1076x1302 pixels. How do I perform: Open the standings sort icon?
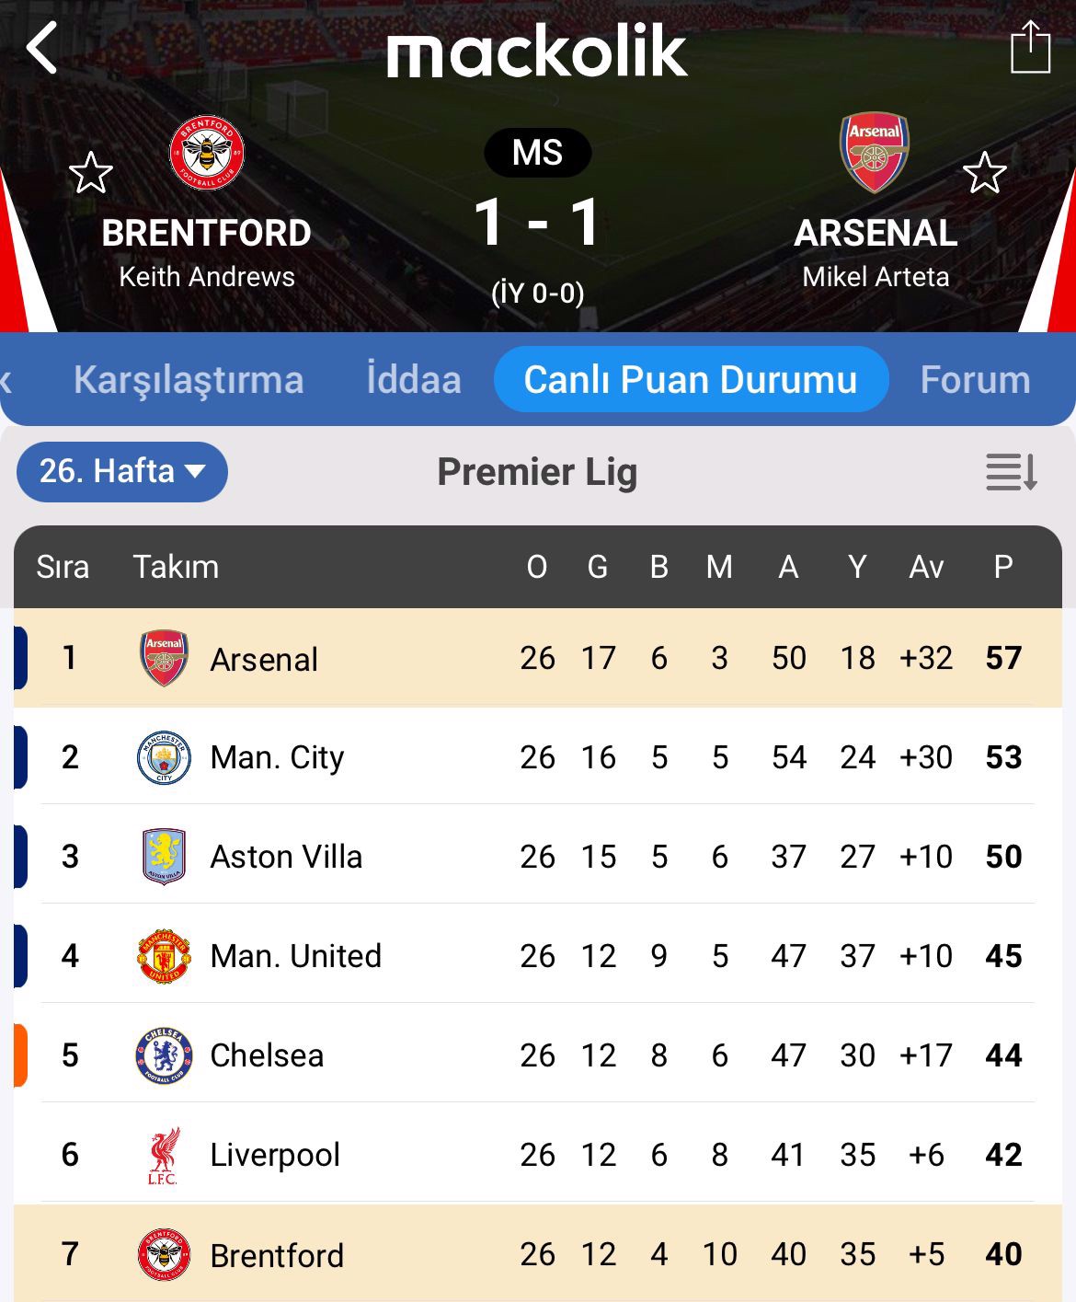coord(1011,472)
